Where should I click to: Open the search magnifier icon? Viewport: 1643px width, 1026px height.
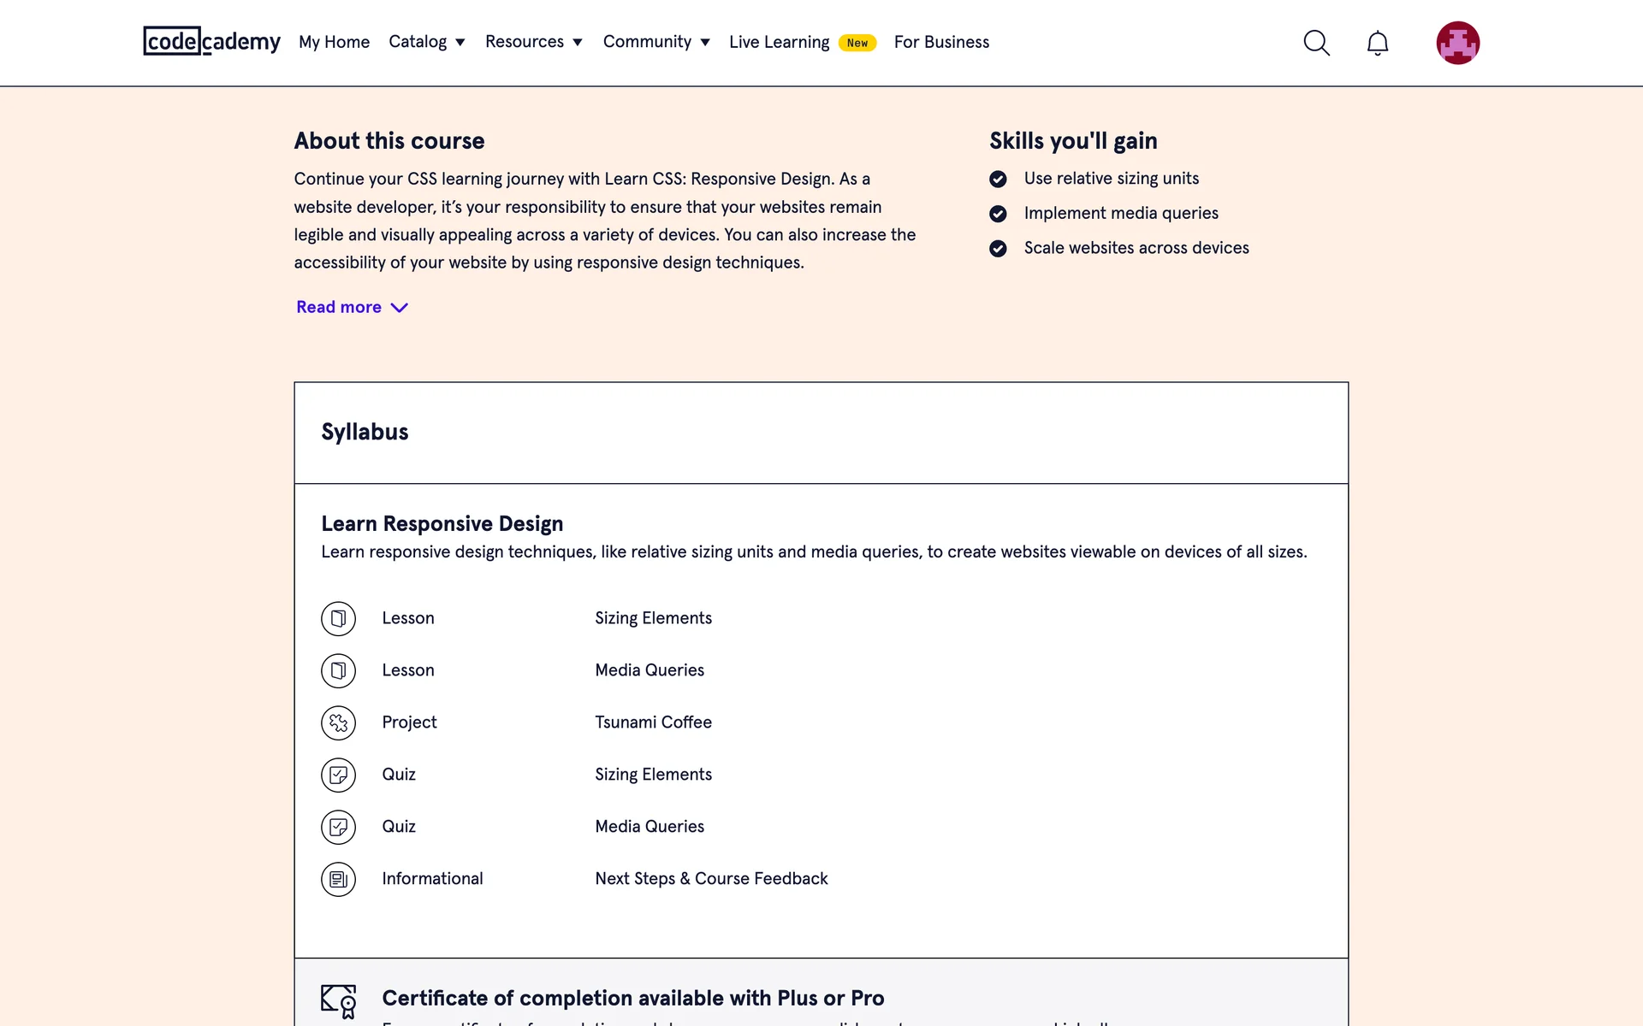pos(1316,43)
